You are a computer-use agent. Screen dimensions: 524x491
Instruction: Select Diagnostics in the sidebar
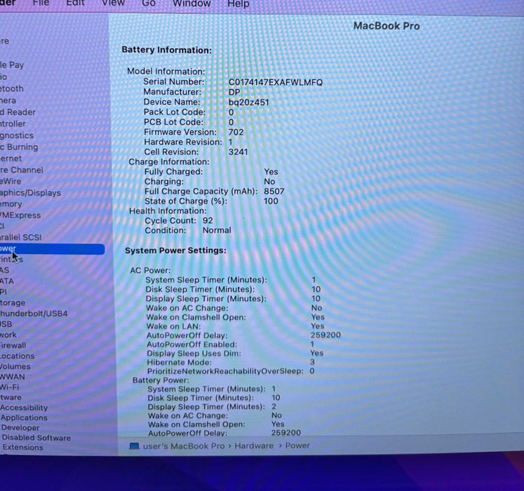pyautogui.click(x=17, y=135)
